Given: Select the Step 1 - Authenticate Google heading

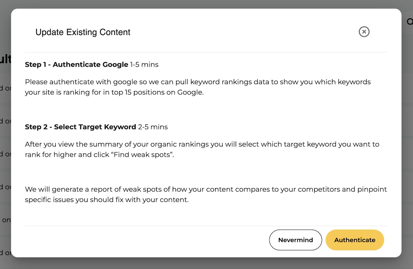Looking at the screenshot, I should (x=76, y=64).
